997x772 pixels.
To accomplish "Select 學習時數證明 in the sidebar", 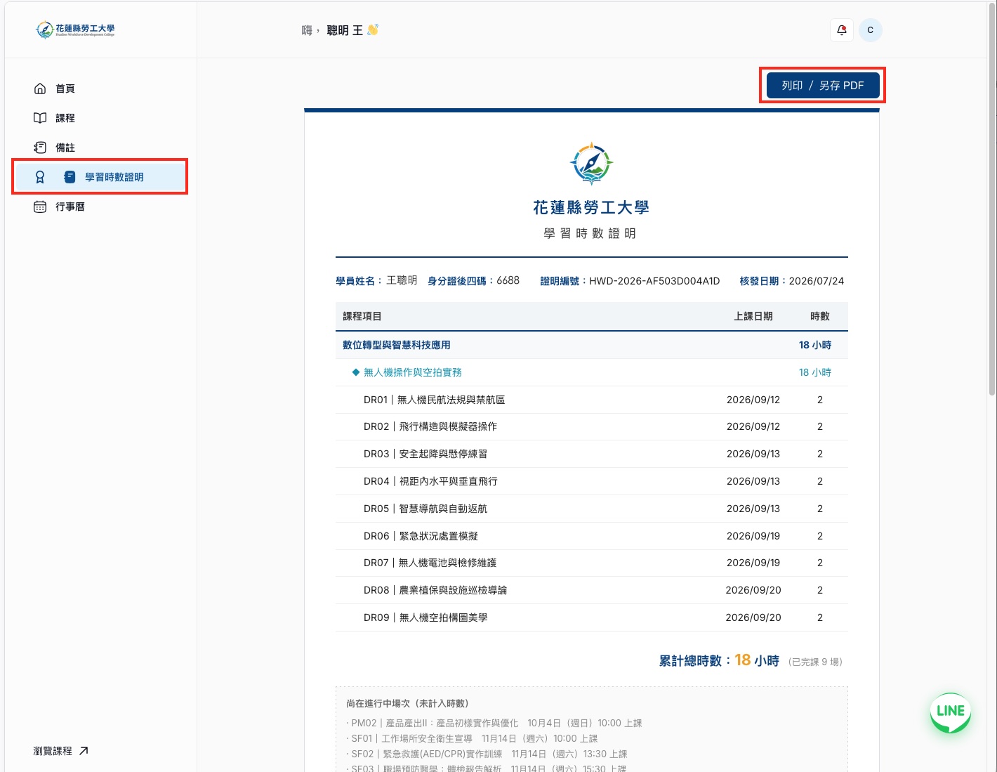I will tap(100, 177).
